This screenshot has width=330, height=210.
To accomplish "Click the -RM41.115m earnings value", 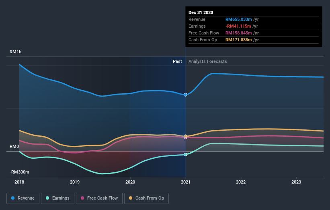I will pyautogui.click(x=238, y=26).
